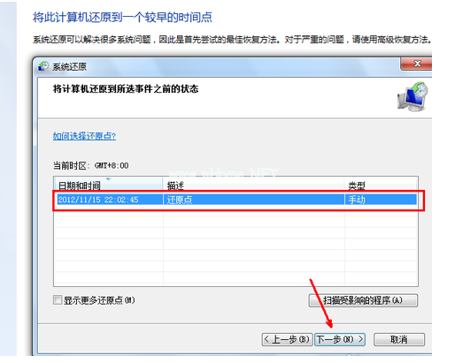455x363 pixels.
Task: Click the 当前时区 GMT+8:00 label
Action: pos(91,165)
